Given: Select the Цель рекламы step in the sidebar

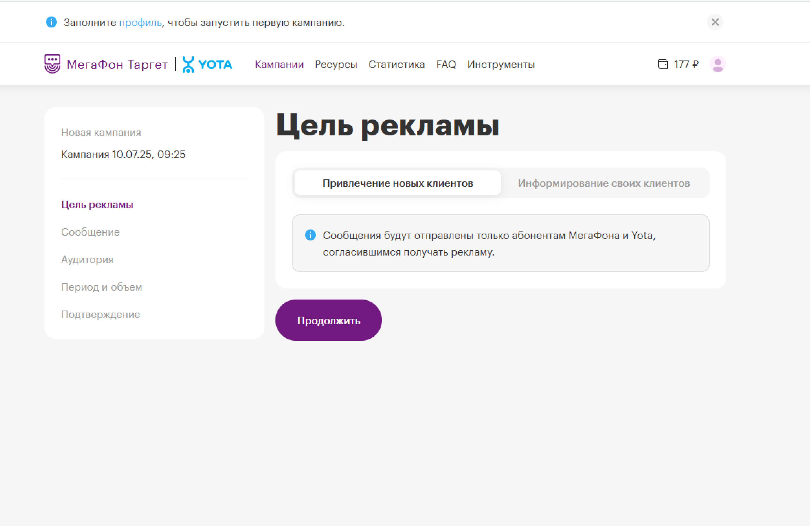Looking at the screenshot, I should pyautogui.click(x=97, y=204).
